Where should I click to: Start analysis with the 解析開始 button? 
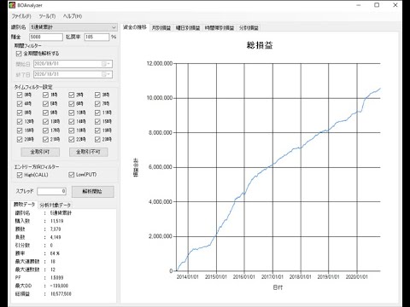click(92, 192)
